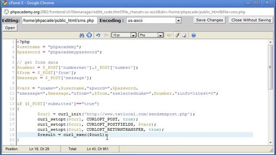Click the CURLOPT_RETURNTRANSFER line
This screenshot has height=155, width=276.
(x=100, y=130)
